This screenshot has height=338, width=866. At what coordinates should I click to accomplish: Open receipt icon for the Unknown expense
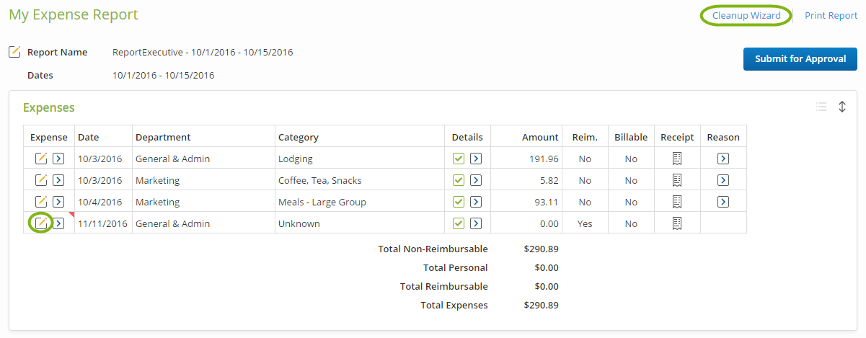click(676, 223)
